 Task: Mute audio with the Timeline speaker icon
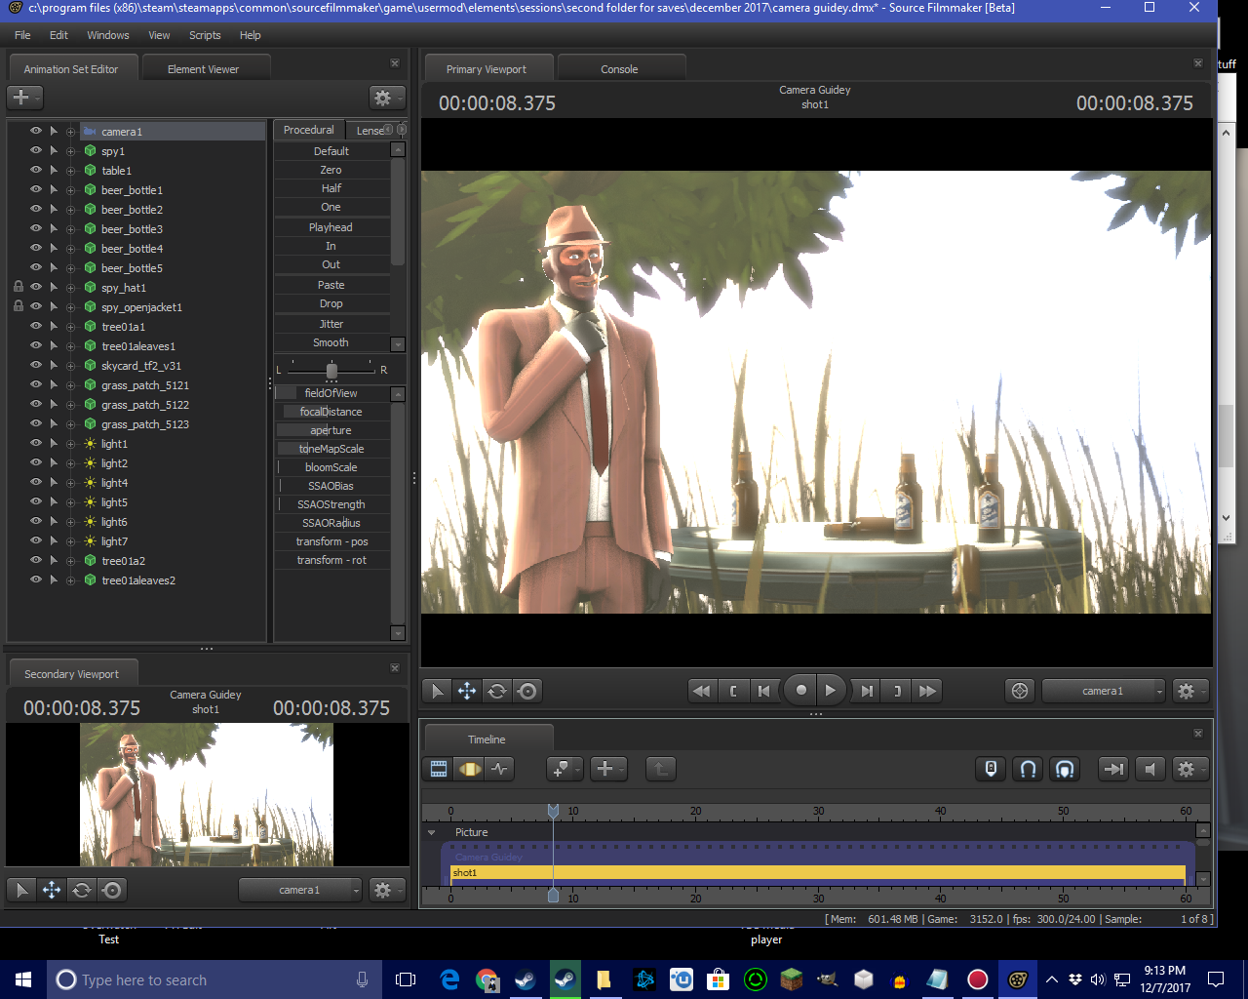pyautogui.click(x=1150, y=769)
